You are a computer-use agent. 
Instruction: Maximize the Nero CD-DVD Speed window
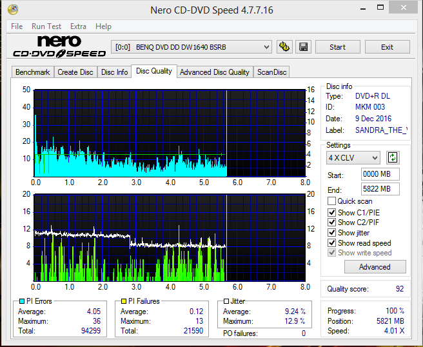(380, 8)
